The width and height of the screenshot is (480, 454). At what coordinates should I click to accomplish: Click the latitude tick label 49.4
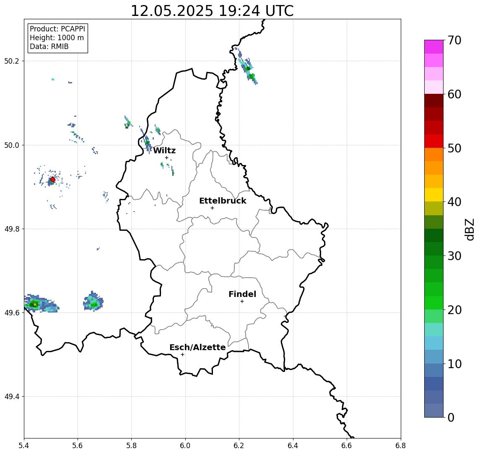pyautogui.click(x=12, y=397)
